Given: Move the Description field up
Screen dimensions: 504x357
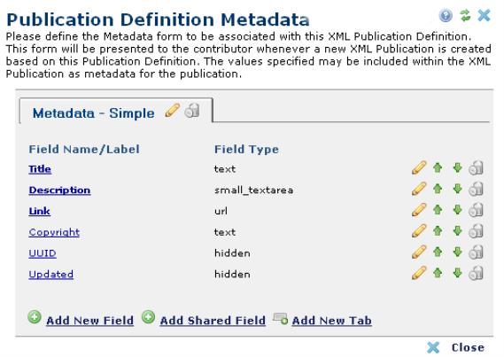Looking at the screenshot, I should (438, 189).
